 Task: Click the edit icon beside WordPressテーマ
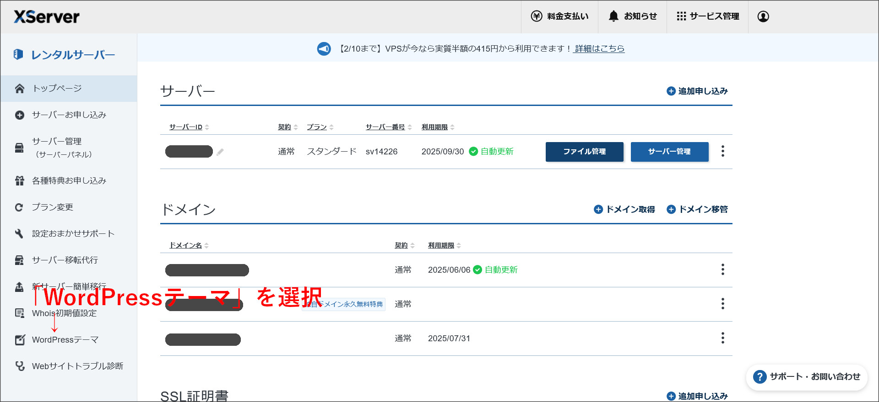19,340
